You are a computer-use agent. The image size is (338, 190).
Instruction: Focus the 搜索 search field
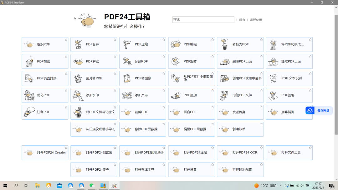click(203, 20)
